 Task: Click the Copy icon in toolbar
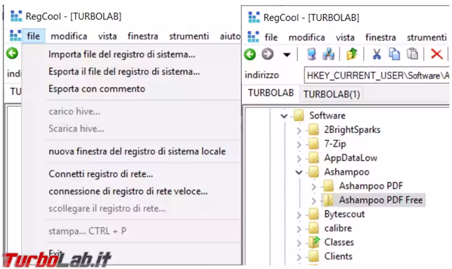pos(394,54)
